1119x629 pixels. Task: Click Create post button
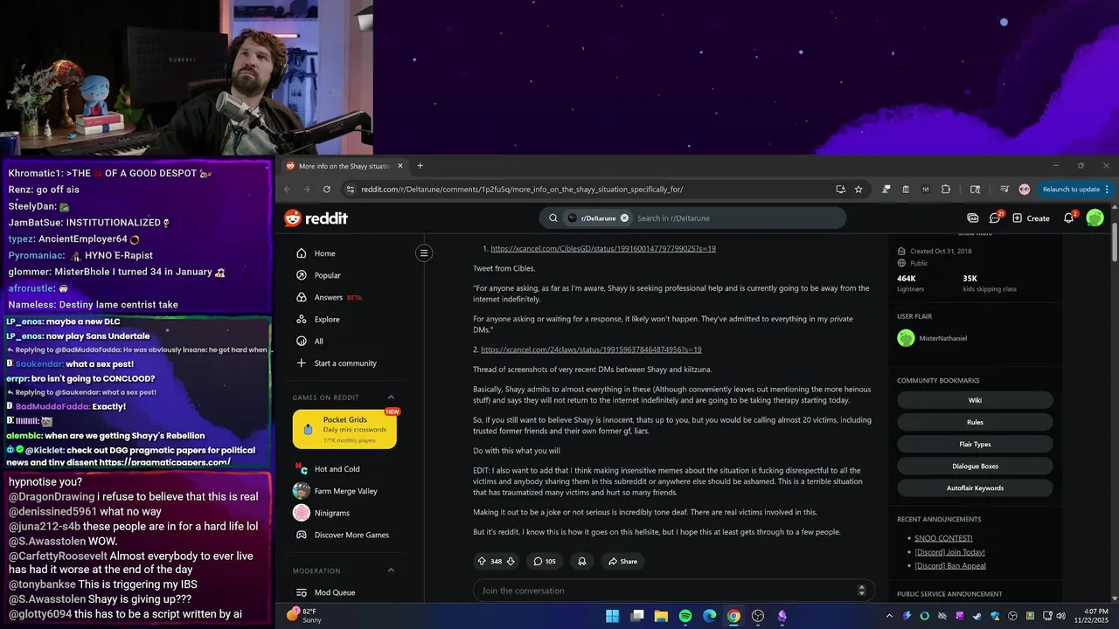(1032, 218)
